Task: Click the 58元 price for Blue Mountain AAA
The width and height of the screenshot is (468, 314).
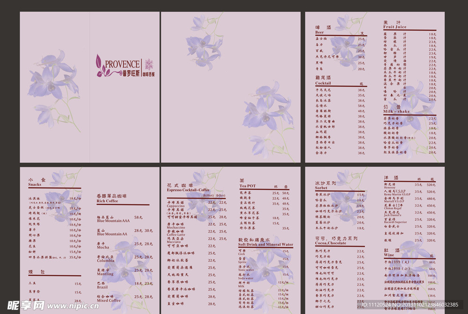Action: 138,217
